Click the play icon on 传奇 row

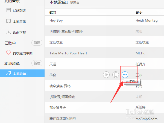click(106, 75)
